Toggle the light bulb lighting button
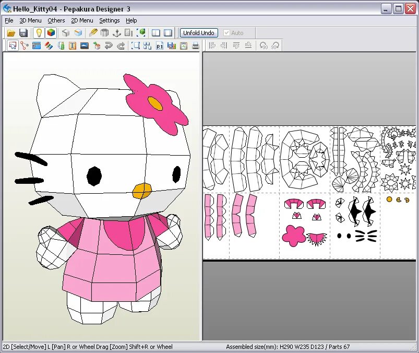The image size is (419, 353). coord(39,33)
